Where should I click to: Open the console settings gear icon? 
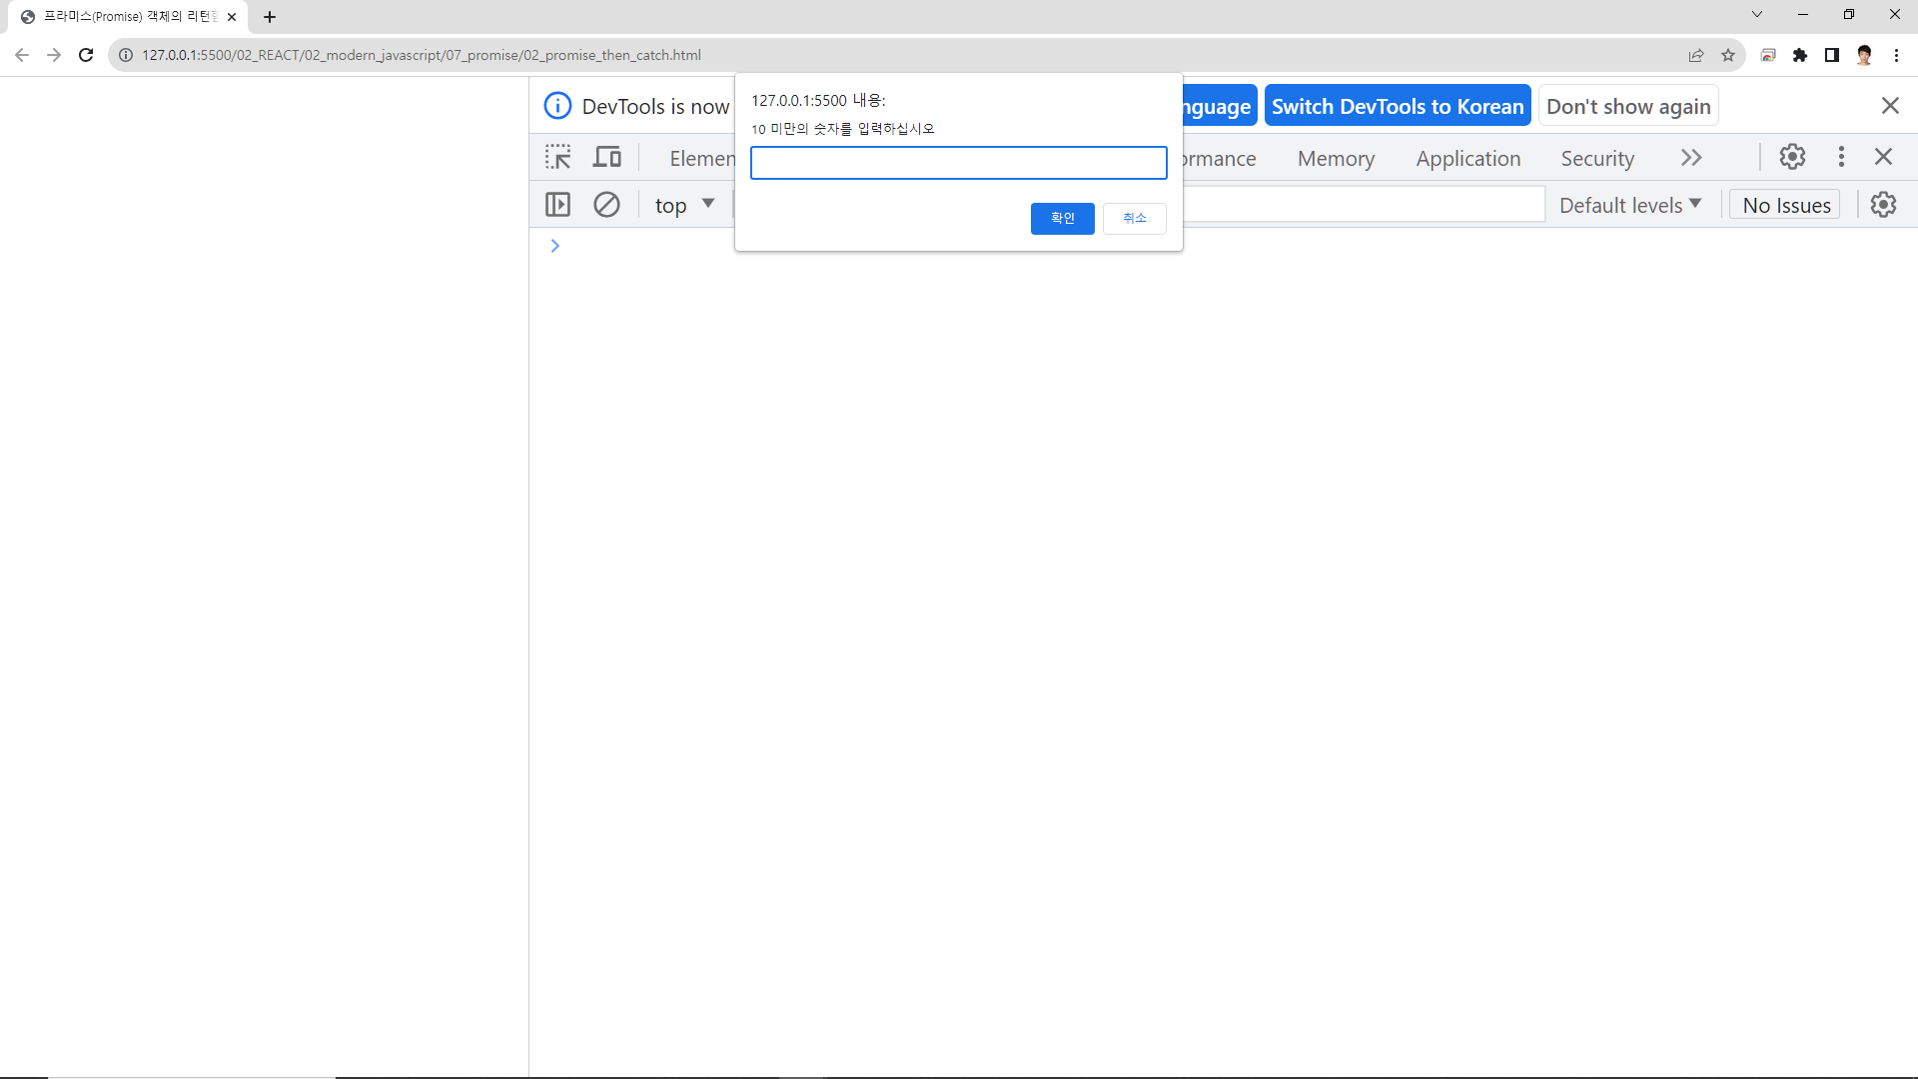tap(1883, 205)
